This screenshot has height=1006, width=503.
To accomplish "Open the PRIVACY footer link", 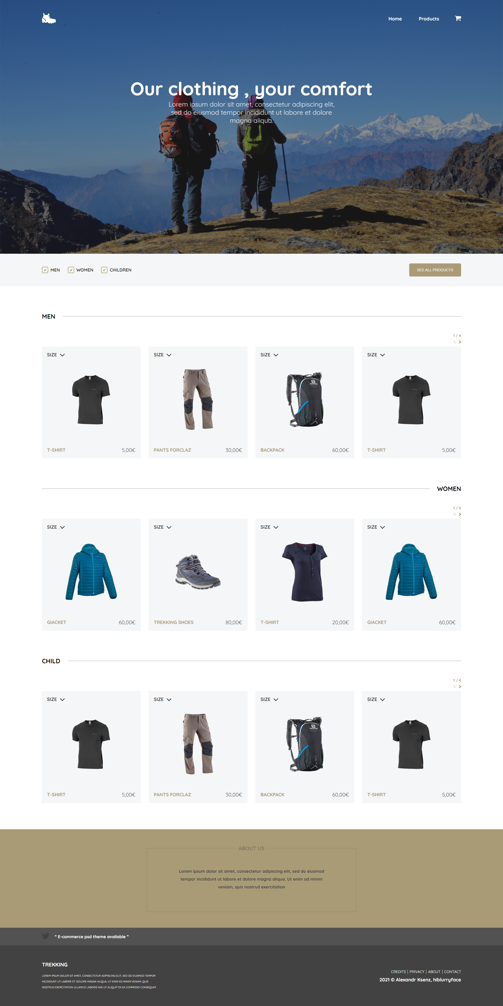I will (417, 971).
